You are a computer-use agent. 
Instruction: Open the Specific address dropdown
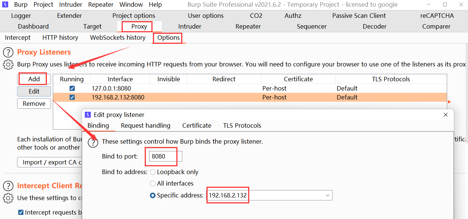pos(327,195)
